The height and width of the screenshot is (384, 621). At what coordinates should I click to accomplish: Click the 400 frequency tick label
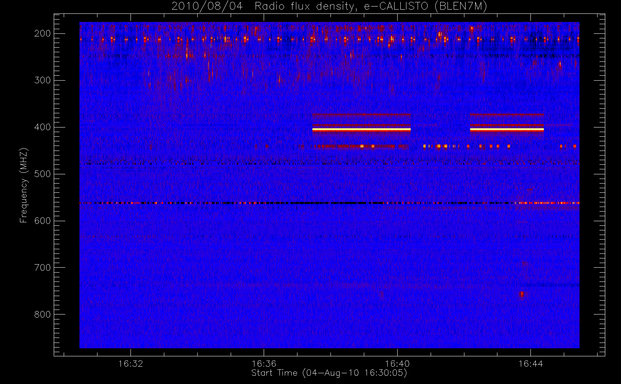click(x=43, y=127)
